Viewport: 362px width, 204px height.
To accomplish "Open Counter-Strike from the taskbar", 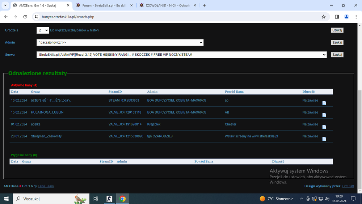I will coord(109,199).
